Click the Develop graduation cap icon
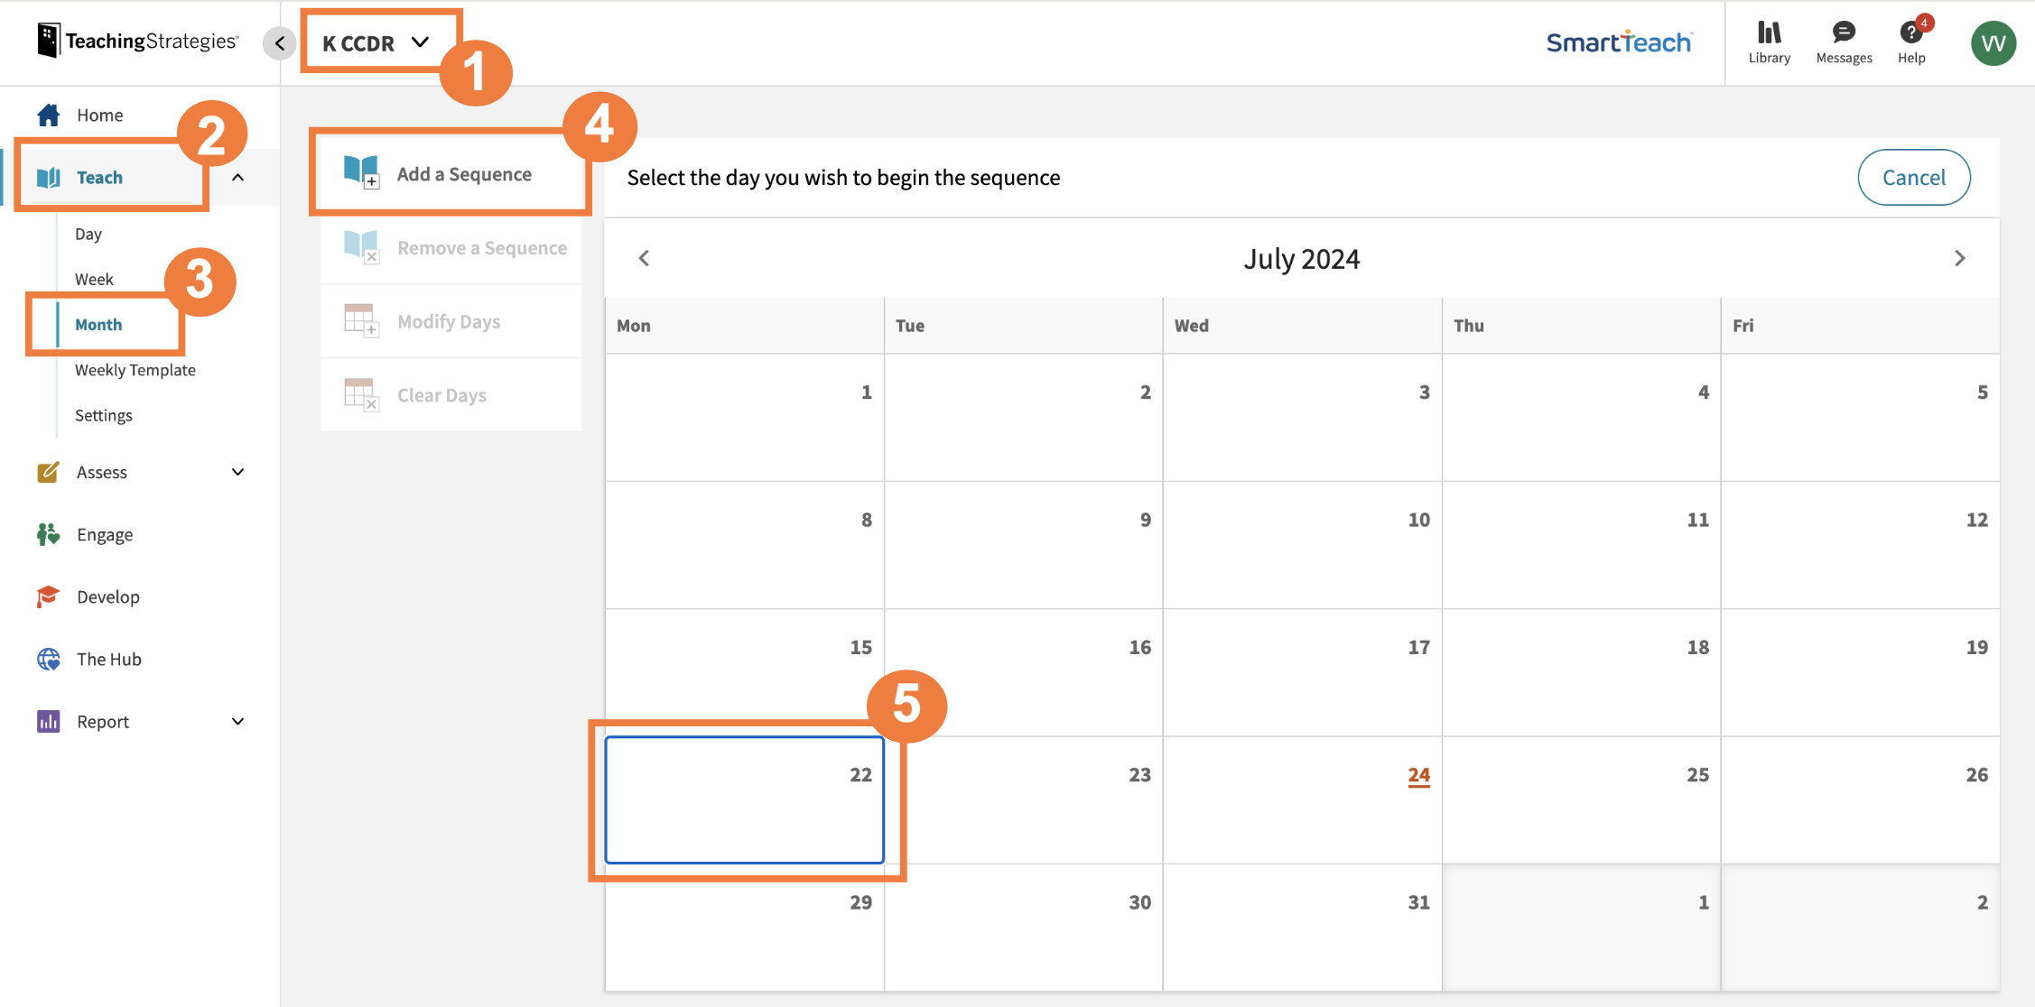 (x=49, y=596)
